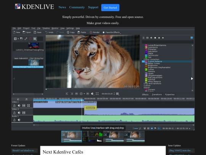The width and height of the screenshot is (206, 155).
Task: Click the Paste clipboard icon
Action: (x=79, y=32)
